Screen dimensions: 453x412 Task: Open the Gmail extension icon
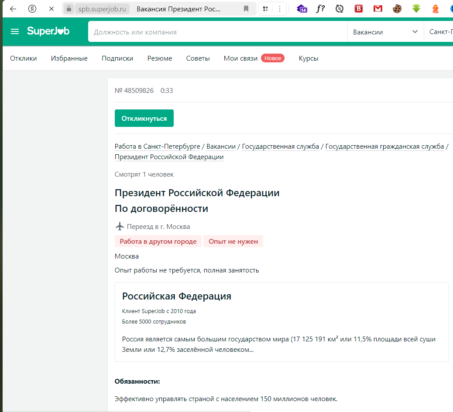point(377,8)
